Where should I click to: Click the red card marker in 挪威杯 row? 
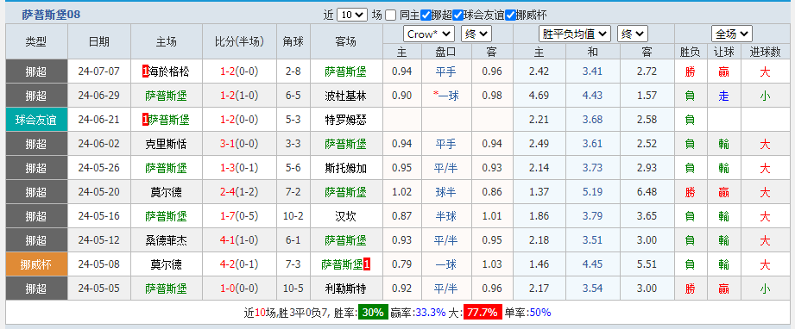pos(367,264)
